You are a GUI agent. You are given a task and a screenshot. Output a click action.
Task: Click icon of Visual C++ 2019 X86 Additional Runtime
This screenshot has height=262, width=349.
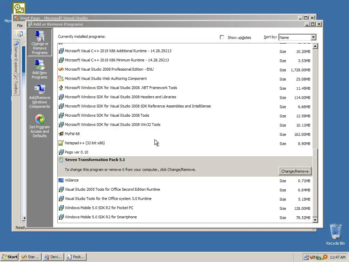(x=61, y=51)
